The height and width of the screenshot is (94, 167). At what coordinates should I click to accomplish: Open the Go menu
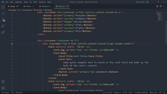click(x=31, y=2)
